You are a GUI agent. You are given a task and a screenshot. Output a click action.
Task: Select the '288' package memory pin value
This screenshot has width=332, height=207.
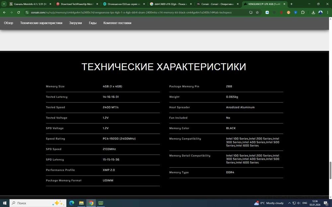[x=229, y=86]
